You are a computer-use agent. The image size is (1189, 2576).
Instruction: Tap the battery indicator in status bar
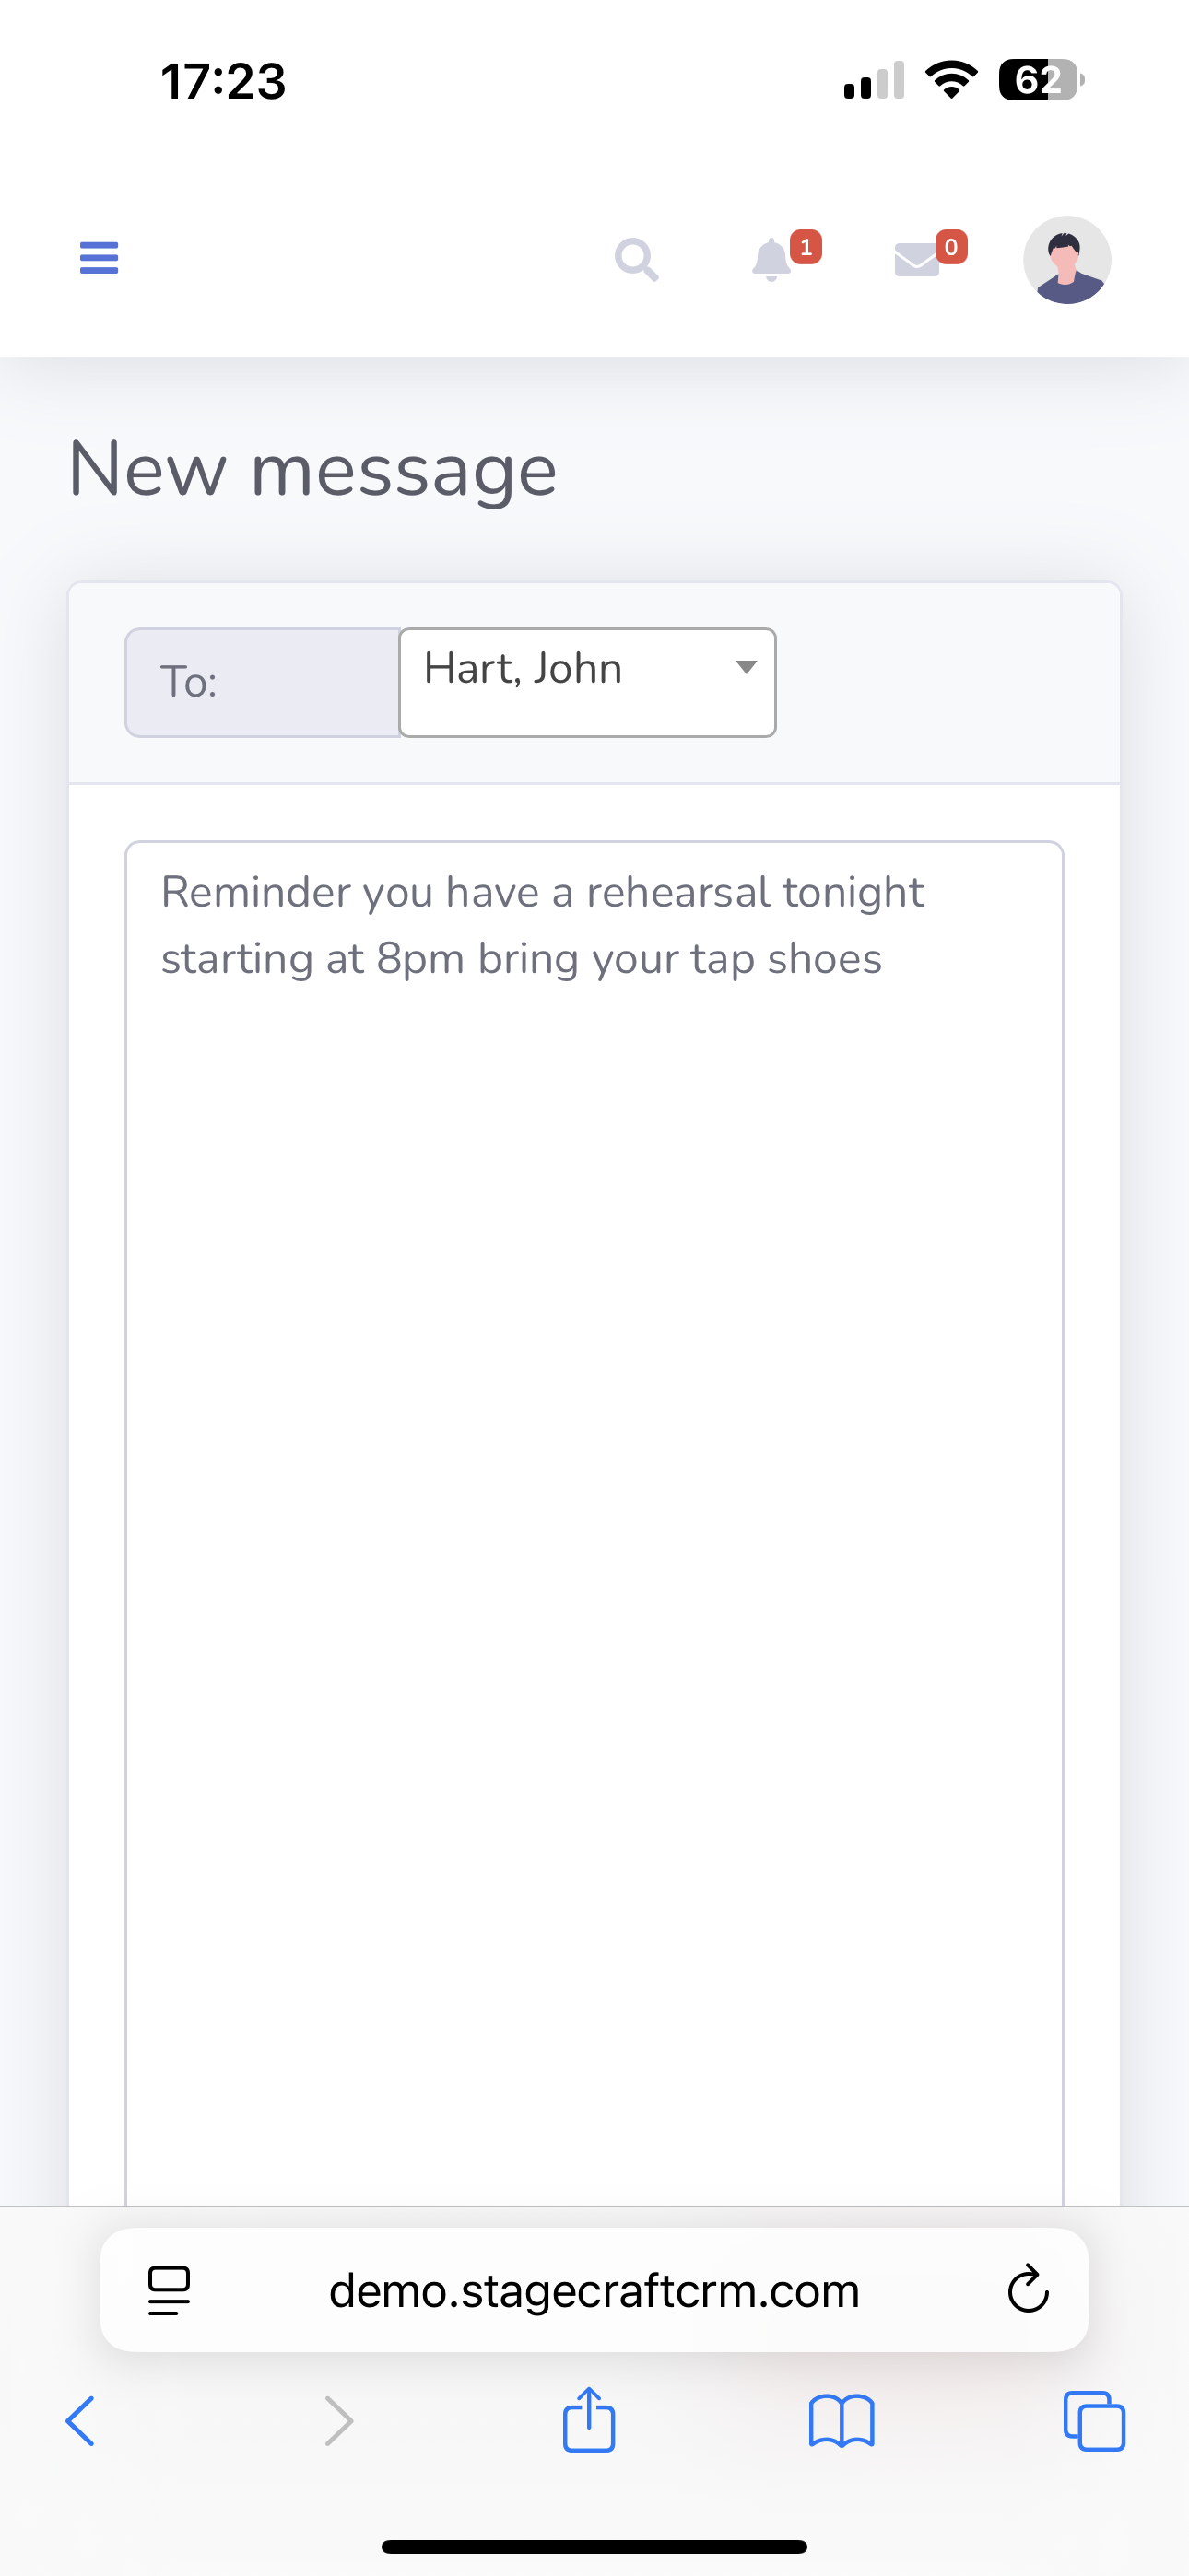(1040, 80)
